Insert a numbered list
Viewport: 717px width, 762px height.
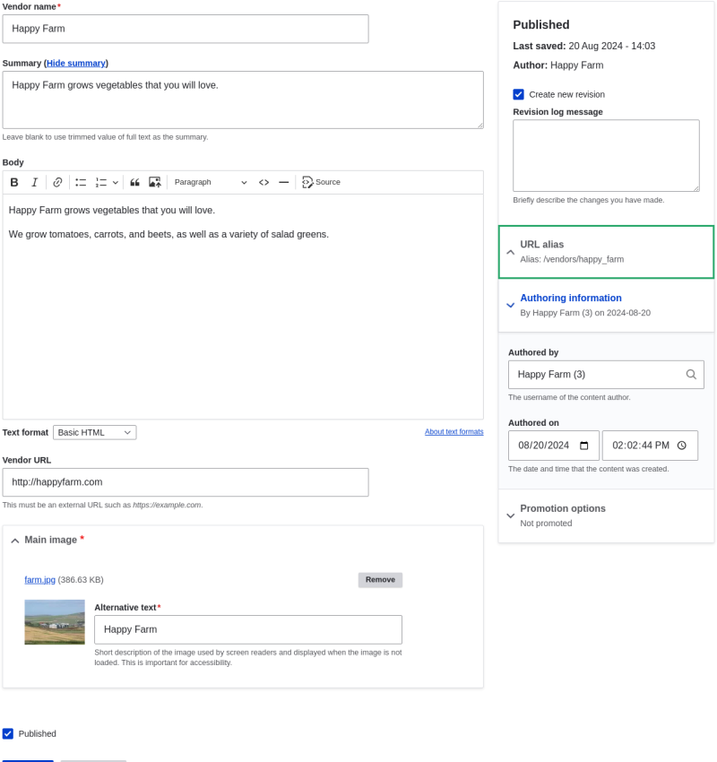[x=100, y=182]
